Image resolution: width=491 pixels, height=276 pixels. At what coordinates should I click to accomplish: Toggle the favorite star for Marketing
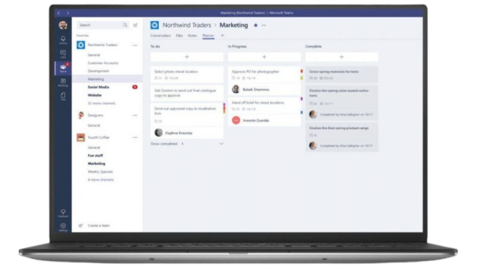(x=256, y=25)
